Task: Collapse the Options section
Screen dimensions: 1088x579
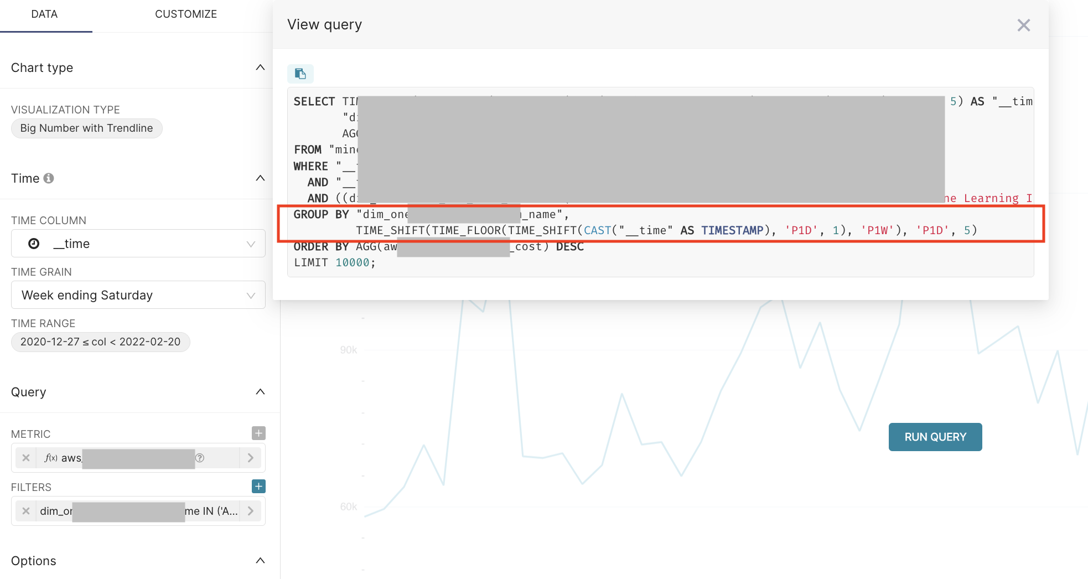Action: pos(260,560)
